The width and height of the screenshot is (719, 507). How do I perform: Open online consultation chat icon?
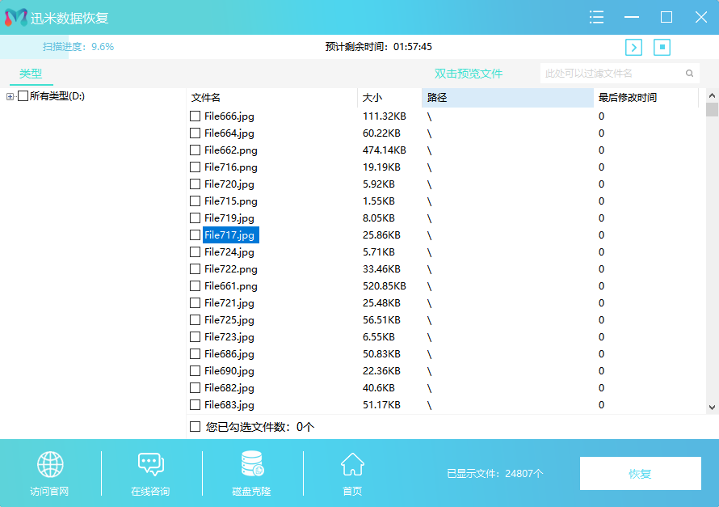[x=150, y=465]
